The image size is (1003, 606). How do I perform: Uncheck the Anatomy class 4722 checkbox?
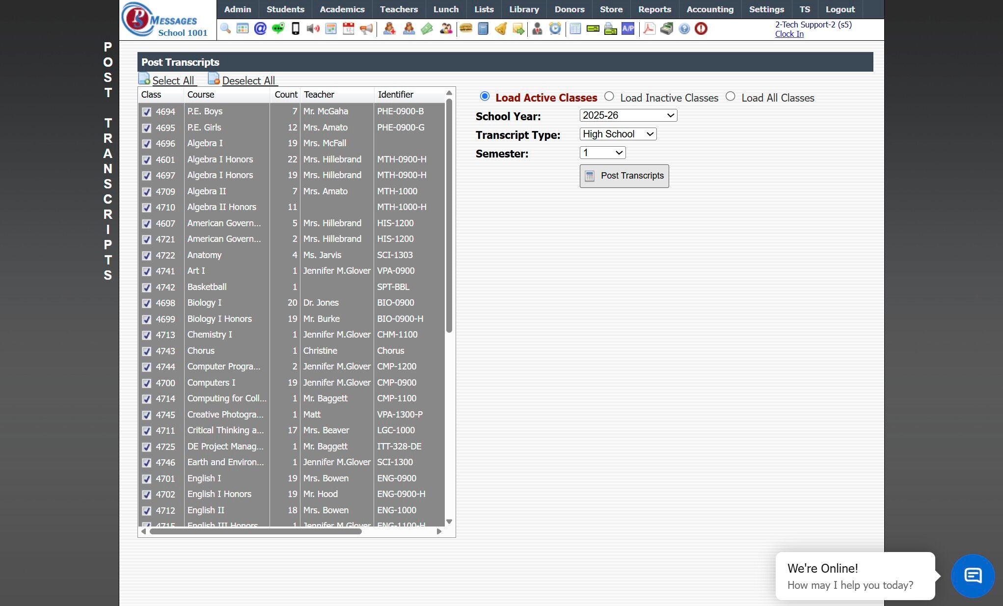click(x=146, y=256)
